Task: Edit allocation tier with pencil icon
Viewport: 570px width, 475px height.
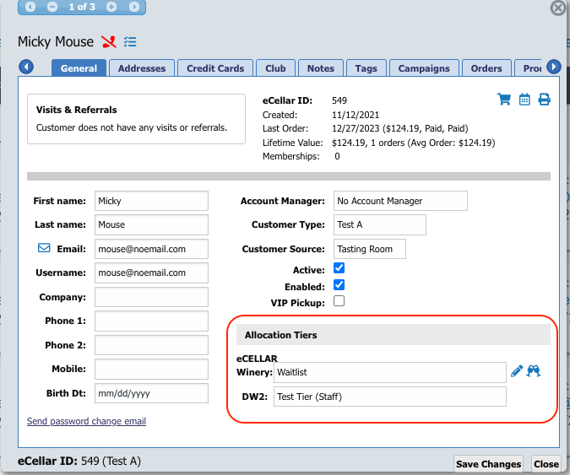Action: pyautogui.click(x=517, y=371)
